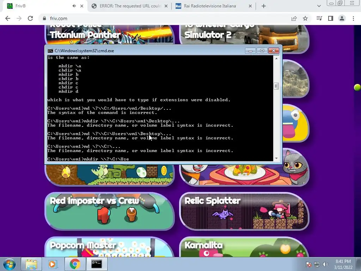Click the 'chdir c' line in cmd

click(x=68, y=88)
